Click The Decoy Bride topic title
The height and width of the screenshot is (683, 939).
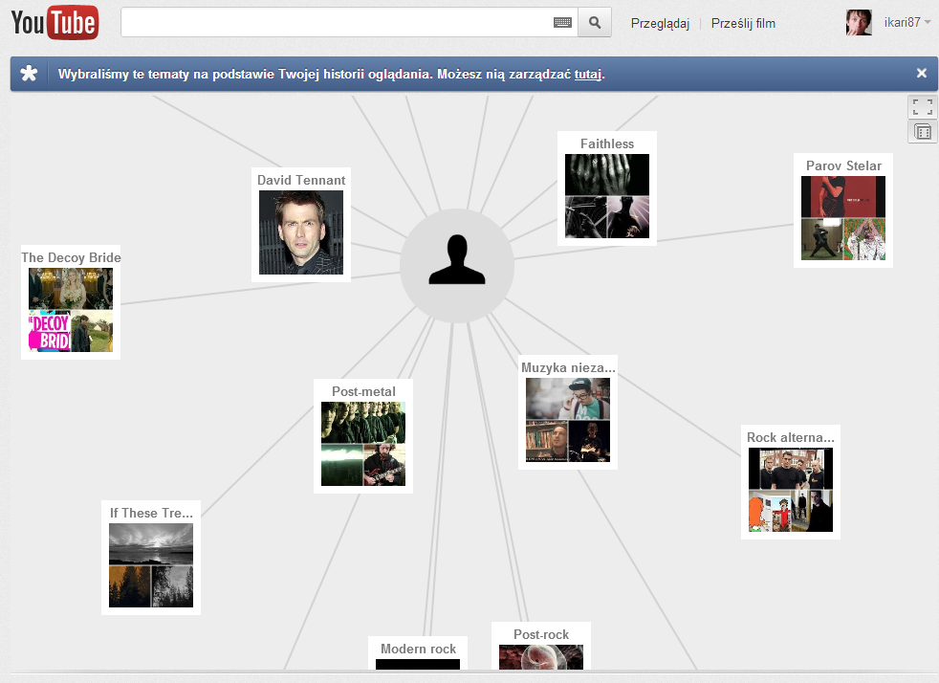[71, 257]
